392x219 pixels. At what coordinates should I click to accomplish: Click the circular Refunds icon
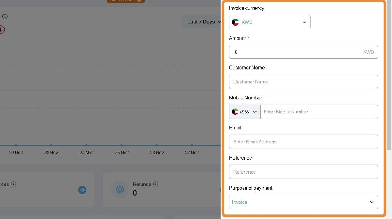pos(120,190)
